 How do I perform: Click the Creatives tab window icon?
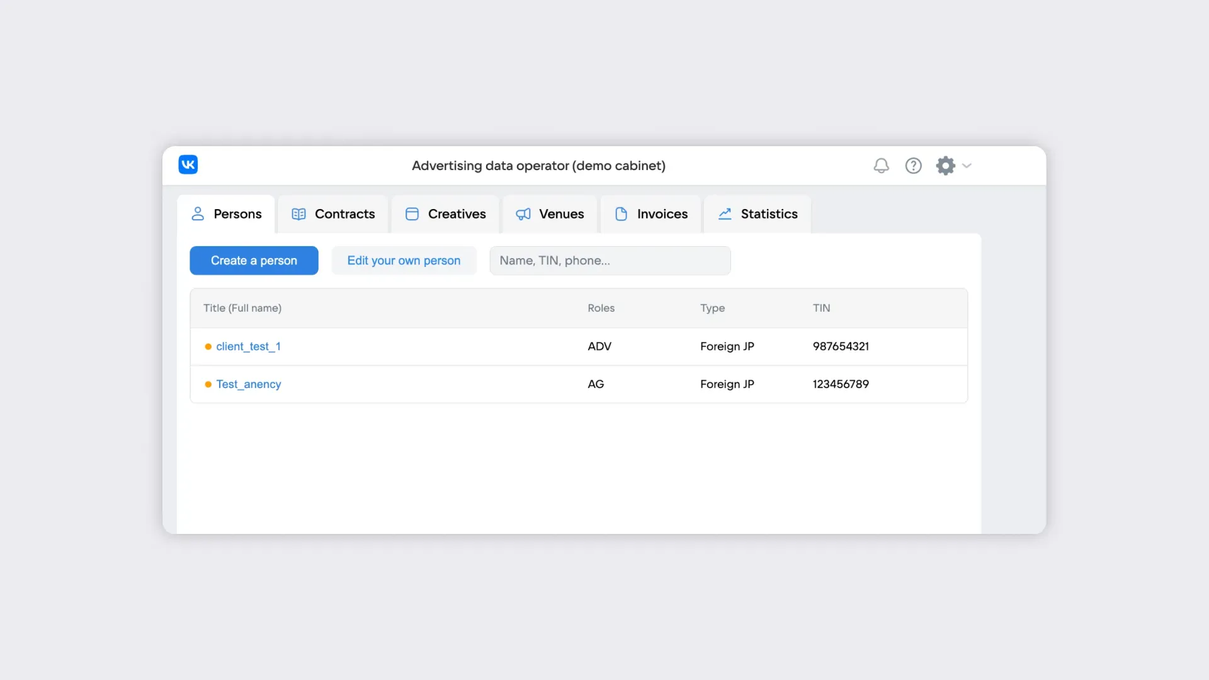tap(412, 214)
